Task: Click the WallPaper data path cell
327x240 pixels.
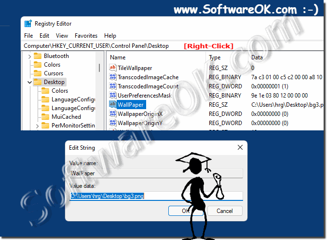Action: pos(287,105)
